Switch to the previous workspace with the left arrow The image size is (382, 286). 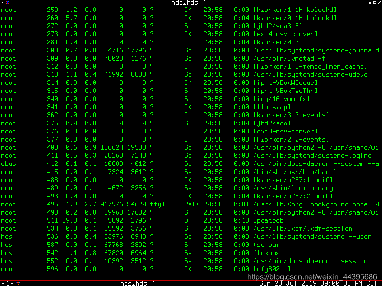(x=3, y=283)
